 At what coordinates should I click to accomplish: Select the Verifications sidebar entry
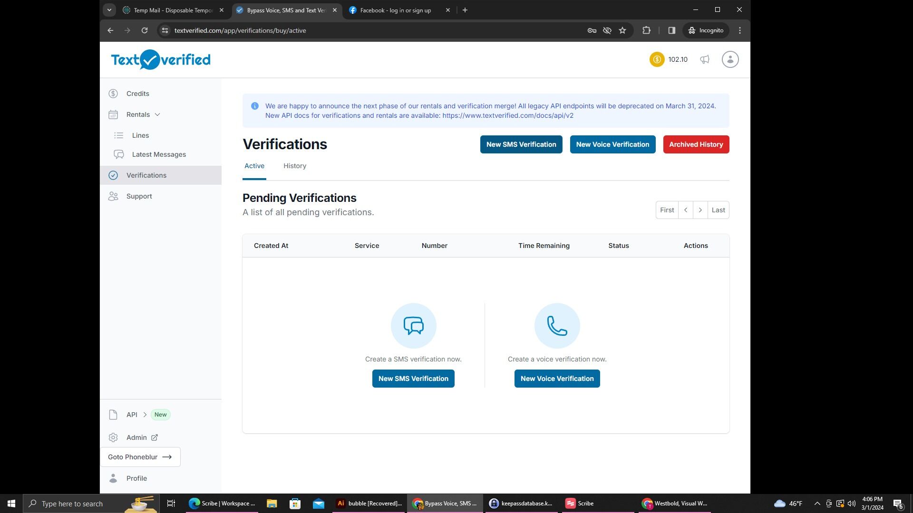click(x=146, y=175)
